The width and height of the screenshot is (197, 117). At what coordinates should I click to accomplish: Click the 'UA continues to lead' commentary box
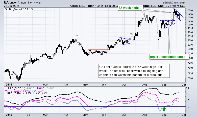click(134, 71)
